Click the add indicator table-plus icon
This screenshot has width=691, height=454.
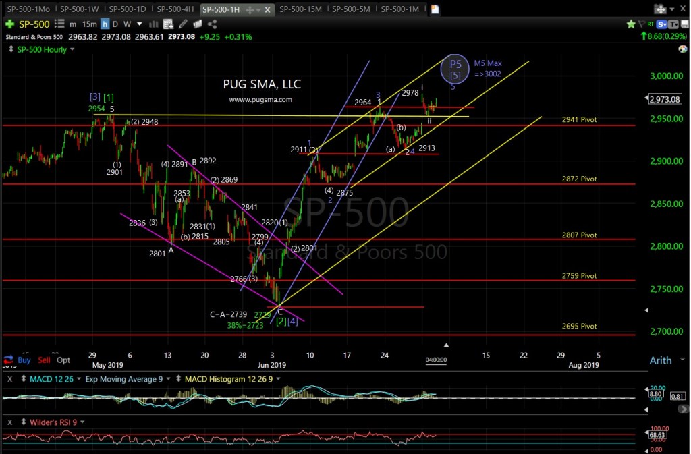click(168, 24)
